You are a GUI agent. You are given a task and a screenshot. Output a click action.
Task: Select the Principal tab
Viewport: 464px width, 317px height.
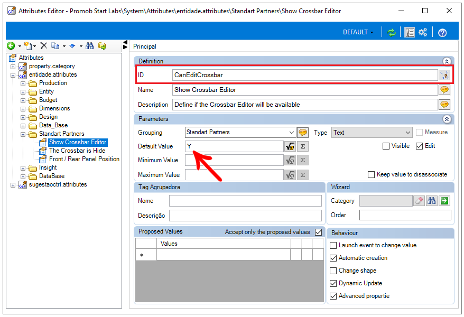pos(145,46)
